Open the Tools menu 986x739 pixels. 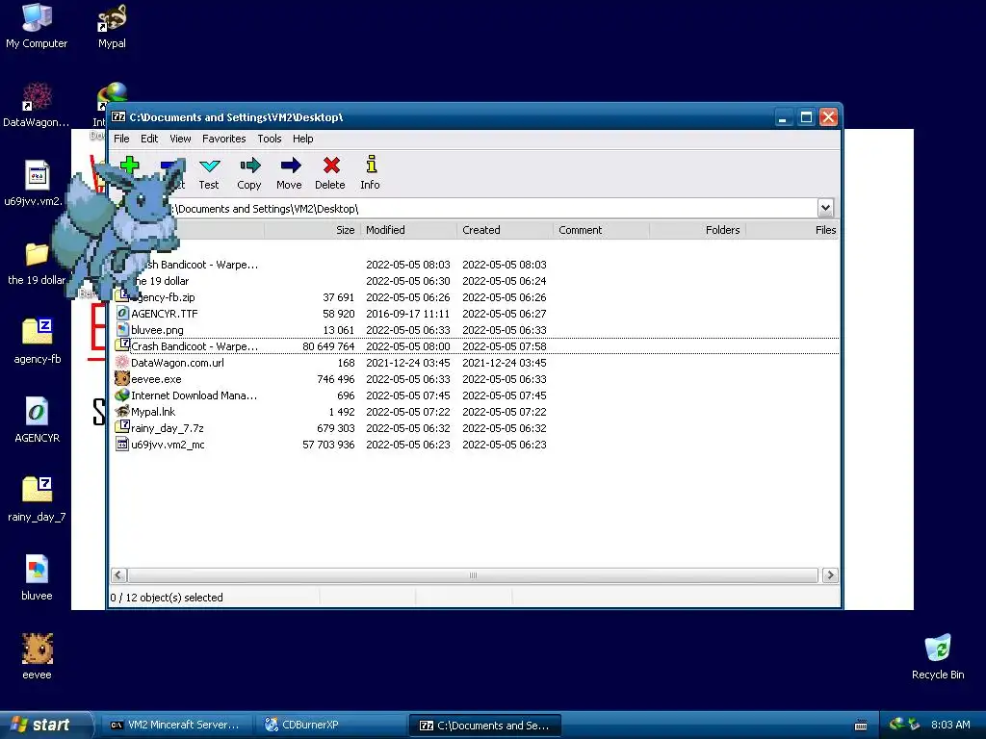pyautogui.click(x=270, y=139)
